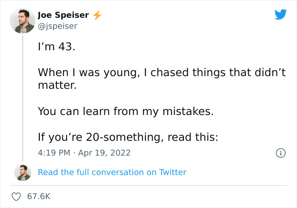Click the "I'm 43." opening line
This screenshot has width=297, height=208.
coord(56,47)
